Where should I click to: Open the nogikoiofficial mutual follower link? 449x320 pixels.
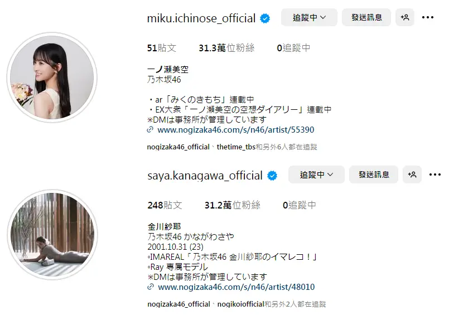[x=240, y=304]
